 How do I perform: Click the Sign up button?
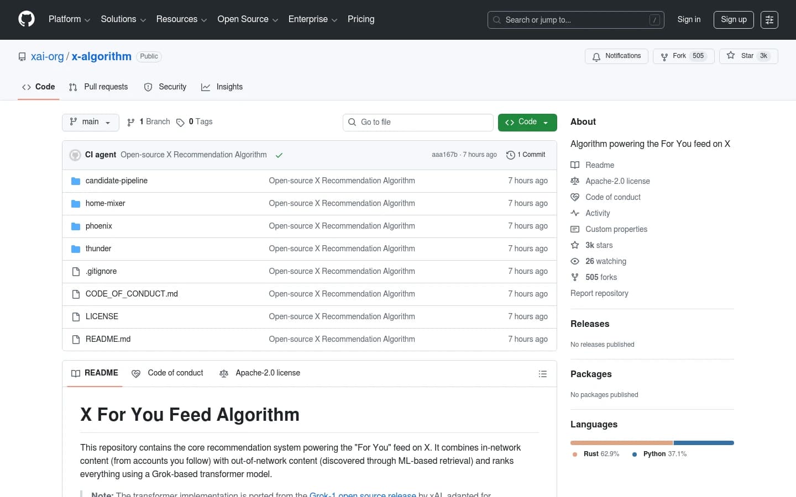click(734, 19)
